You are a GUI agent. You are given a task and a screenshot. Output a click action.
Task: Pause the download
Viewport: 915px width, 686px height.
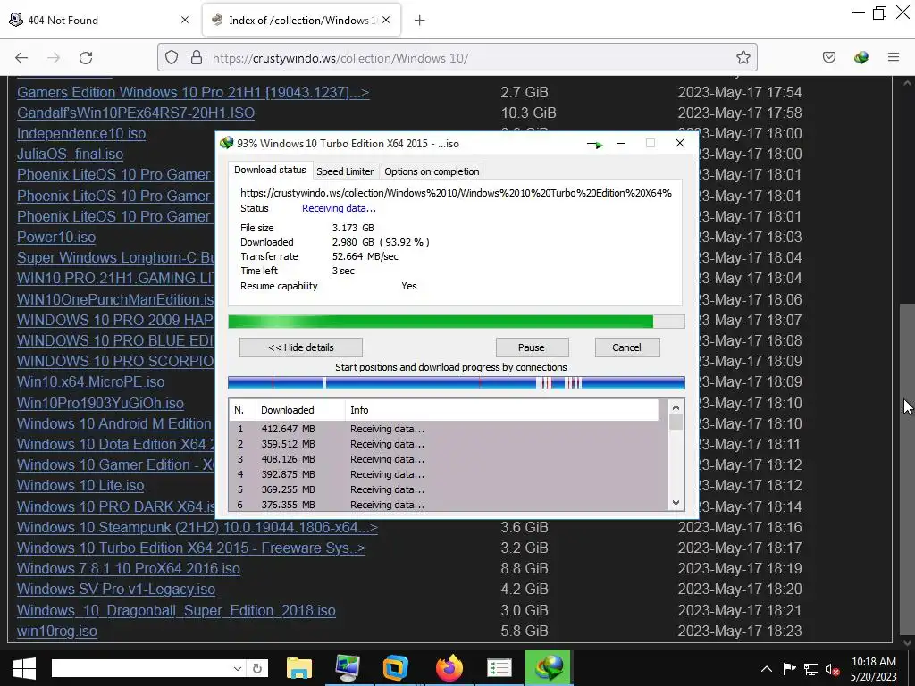[x=532, y=347]
